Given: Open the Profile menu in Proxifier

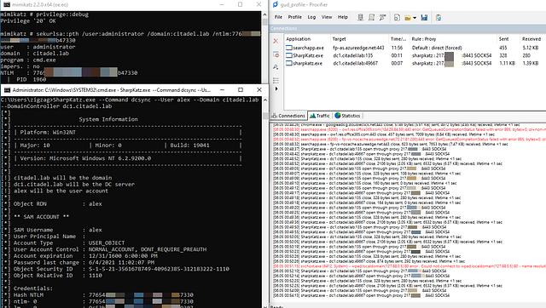Looking at the screenshot, I should tap(294, 17).
